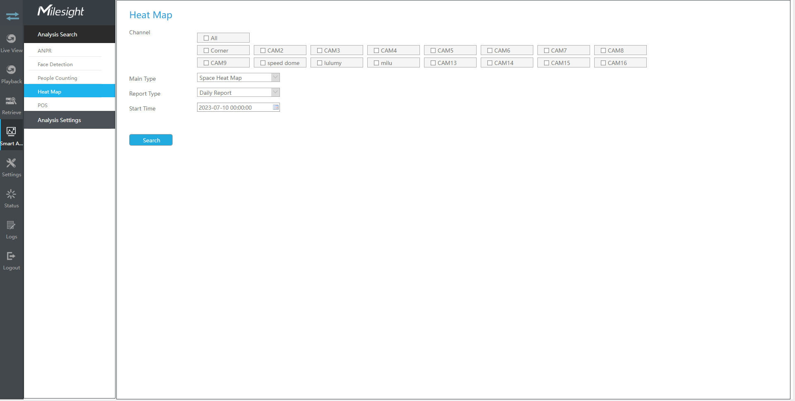
Task: Check the CAM7 checkbox
Action: coord(547,50)
